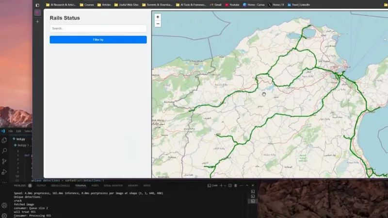Add a new browser tab with plus icon
388x218 pixels.
point(38,22)
